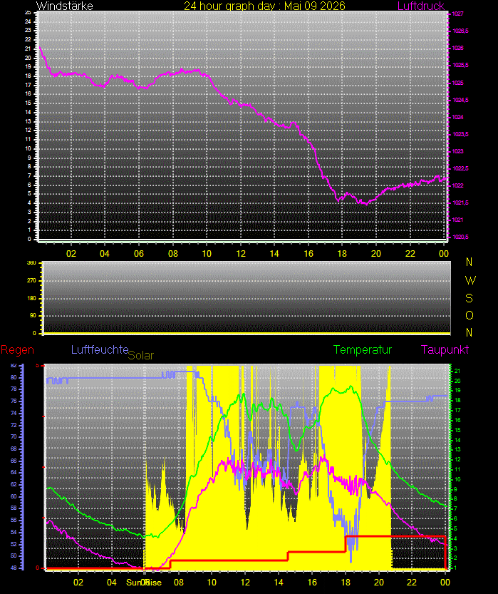Click the O compass label of wind direction
This screenshot has width=498, height=594.
(x=470, y=316)
